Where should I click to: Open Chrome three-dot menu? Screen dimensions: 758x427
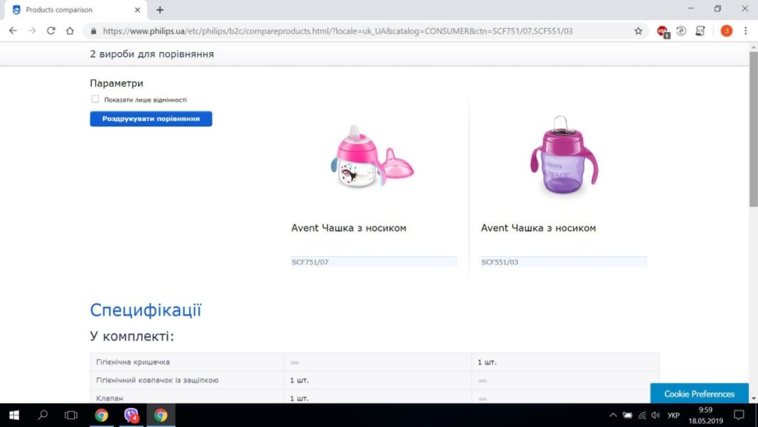tap(745, 31)
